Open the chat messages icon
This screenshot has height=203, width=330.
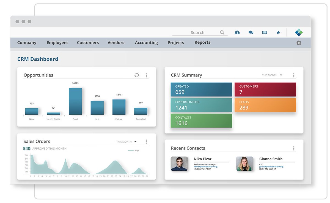[251, 32]
